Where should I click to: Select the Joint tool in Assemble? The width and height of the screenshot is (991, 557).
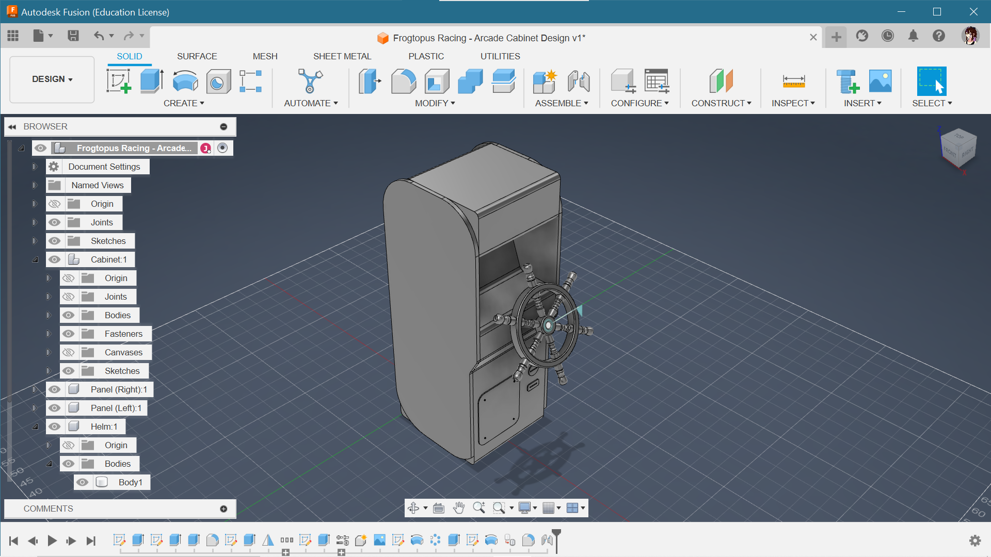579,81
